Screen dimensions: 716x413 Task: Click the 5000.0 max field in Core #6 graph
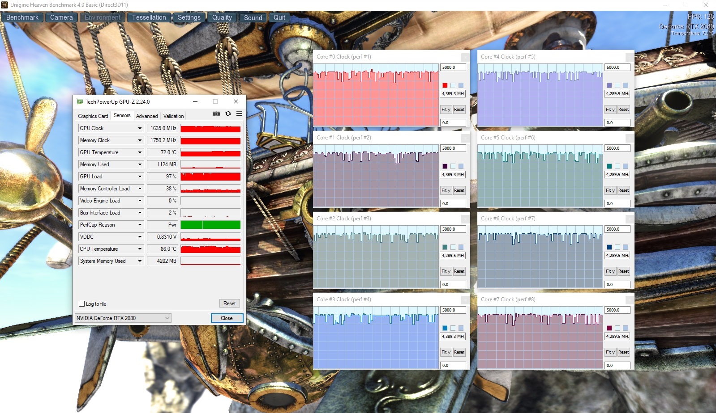[x=617, y=229]
